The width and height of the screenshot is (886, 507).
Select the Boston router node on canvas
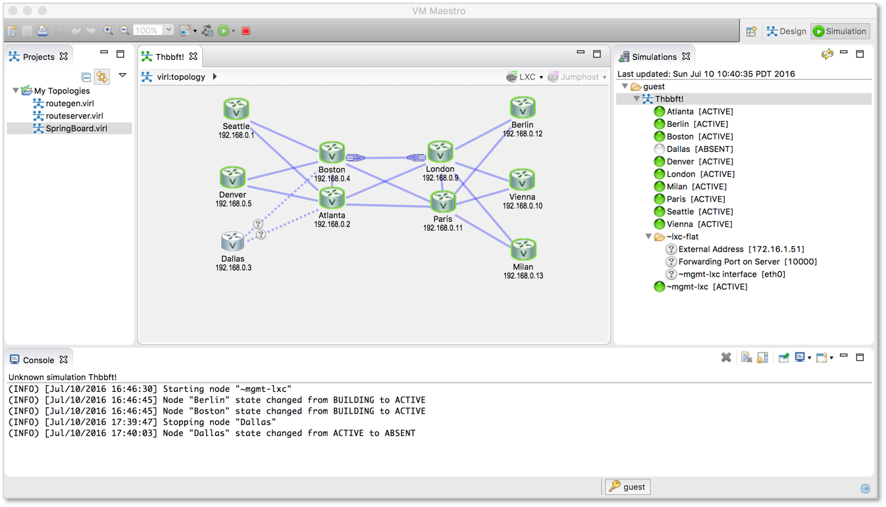coord(332,153)
